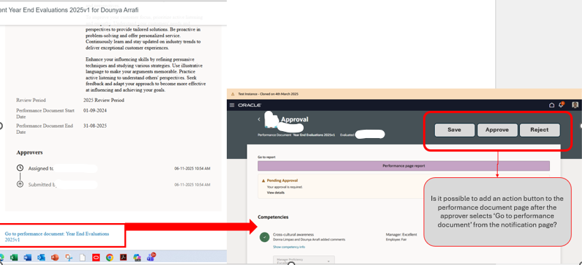Click the Year End Evaluations 2025v1 document name in header
Screen dimensions: 582x265
point(313,135)
